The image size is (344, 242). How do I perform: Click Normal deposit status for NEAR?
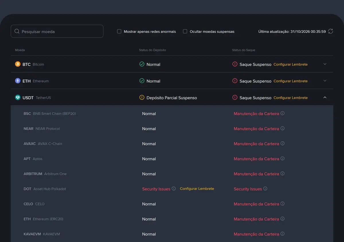(x=149, y=129)
